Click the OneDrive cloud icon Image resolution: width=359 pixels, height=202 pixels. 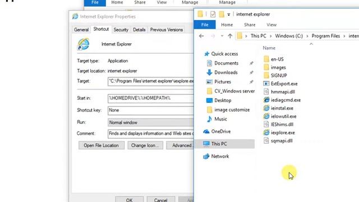(206, 131)
